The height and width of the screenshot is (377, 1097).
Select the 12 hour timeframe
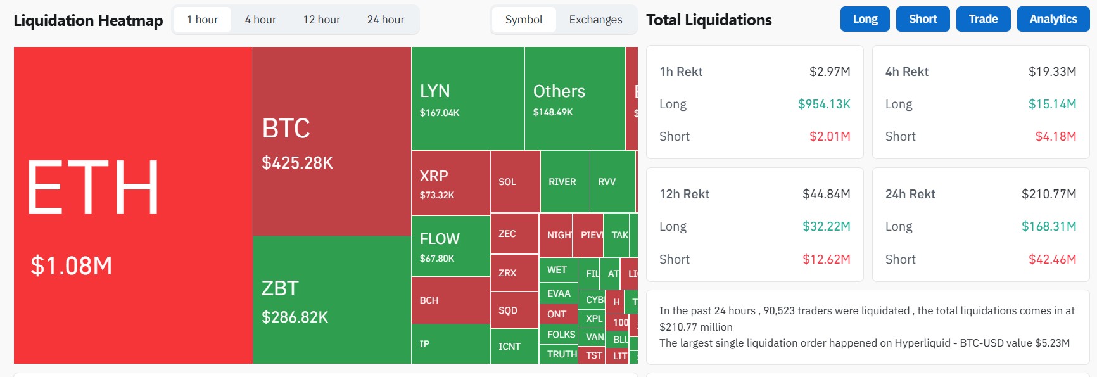[x=322, y=19]
